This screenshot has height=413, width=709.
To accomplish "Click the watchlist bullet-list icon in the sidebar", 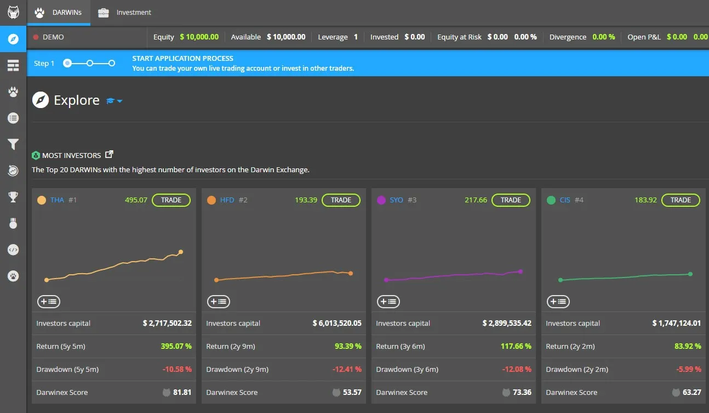I will click(x=13, y=118).
